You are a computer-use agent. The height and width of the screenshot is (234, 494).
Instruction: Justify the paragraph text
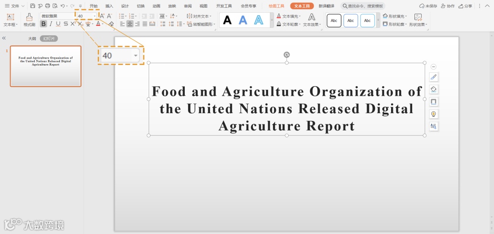pyautogui.click(x=145, y=24)
